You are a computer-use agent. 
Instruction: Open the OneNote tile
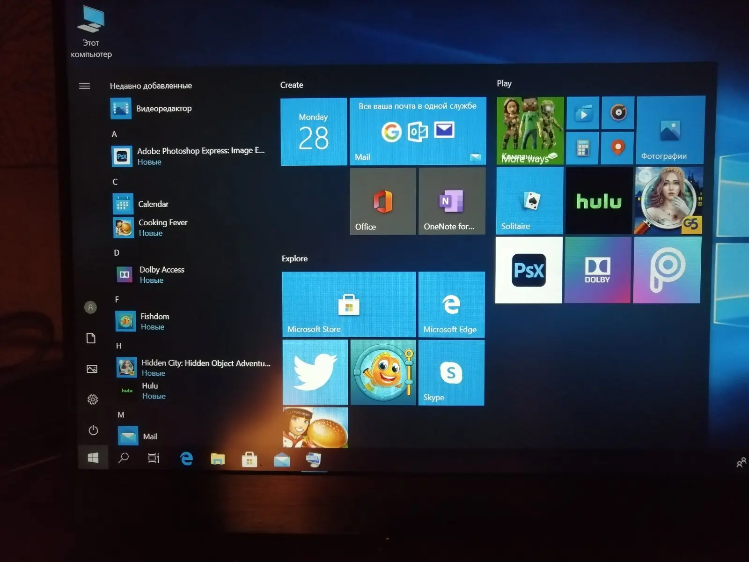click(452, 201)
